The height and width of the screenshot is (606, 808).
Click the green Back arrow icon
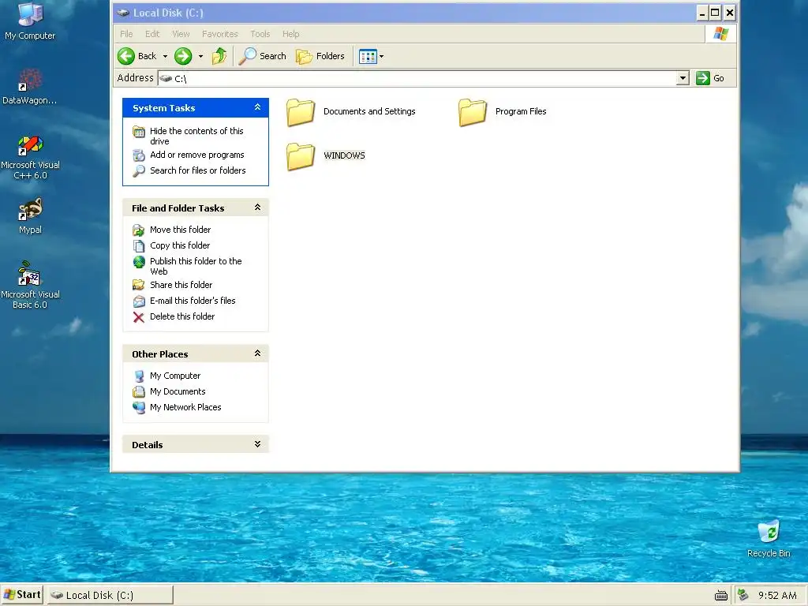point(126,56)
